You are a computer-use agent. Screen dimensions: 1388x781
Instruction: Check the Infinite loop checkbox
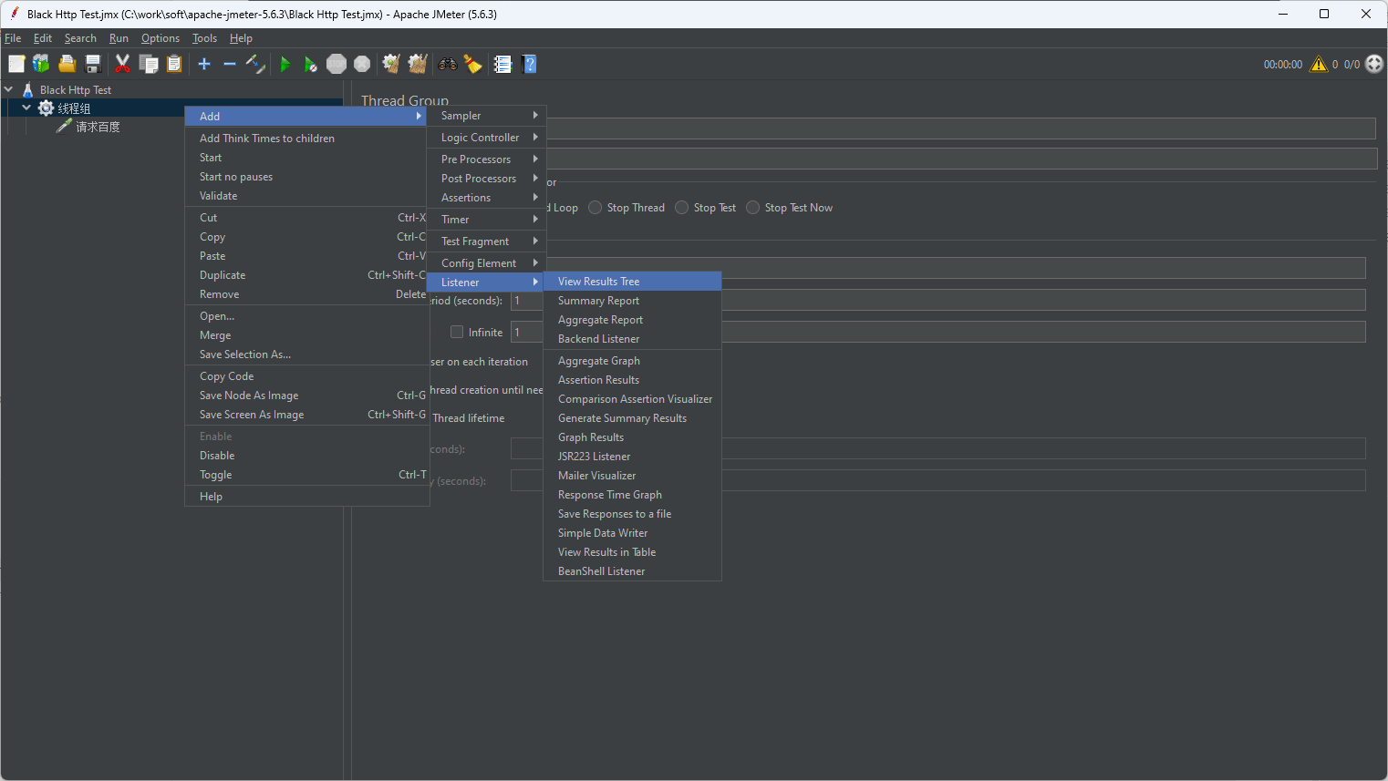point(457,332)
